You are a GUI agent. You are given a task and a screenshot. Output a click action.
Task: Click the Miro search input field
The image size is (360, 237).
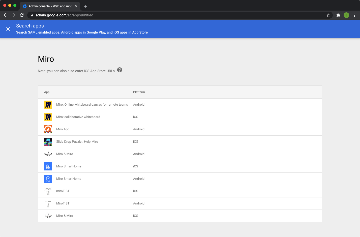point(180,59)
